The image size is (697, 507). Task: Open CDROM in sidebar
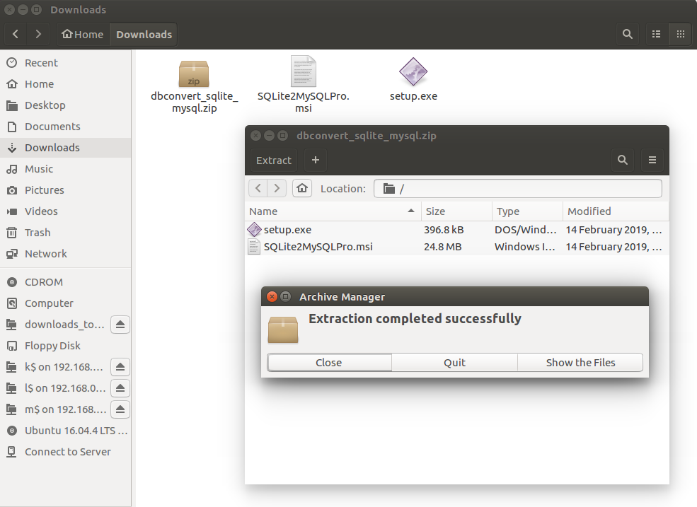point(65,282)
